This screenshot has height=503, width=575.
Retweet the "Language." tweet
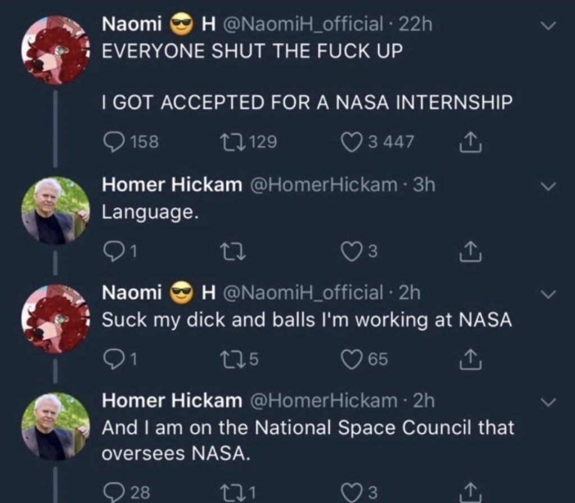pos(232,251)
